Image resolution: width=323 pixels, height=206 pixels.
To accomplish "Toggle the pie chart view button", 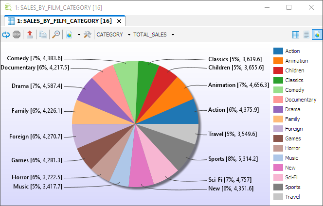I will pos(317,34).
